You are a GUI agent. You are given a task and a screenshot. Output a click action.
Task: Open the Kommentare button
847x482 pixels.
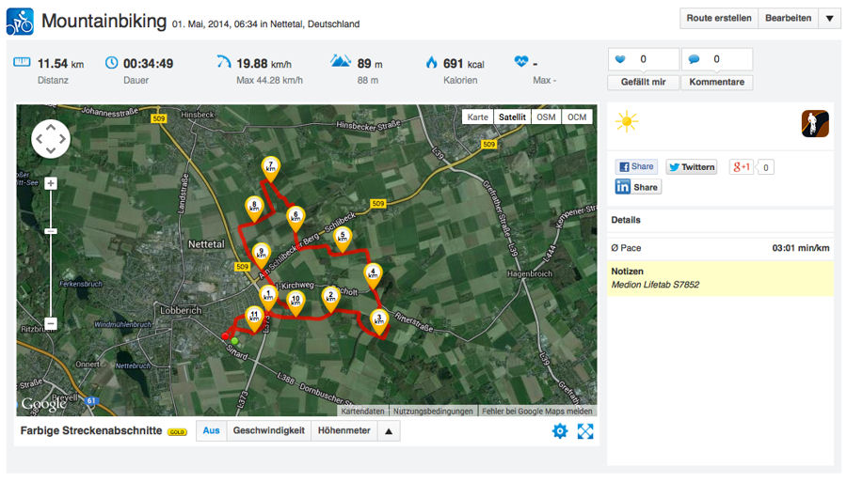click(717, 83)
